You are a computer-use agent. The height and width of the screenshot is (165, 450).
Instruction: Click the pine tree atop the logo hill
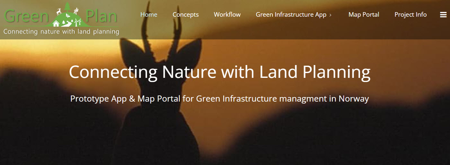tap(67, 8)
